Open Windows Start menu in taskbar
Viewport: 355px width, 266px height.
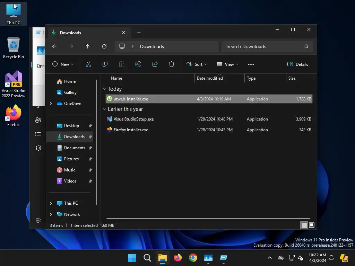132,258
